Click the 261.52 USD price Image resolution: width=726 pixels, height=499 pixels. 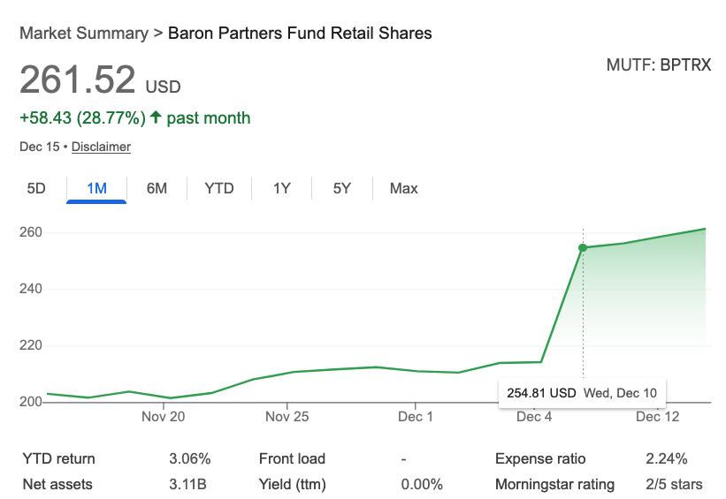[x=99, y=81]
